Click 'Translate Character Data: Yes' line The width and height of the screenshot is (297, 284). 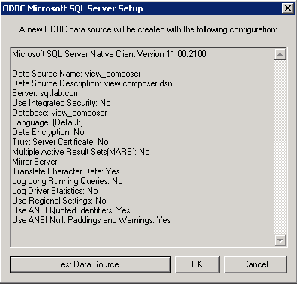(x=66, y=171)
